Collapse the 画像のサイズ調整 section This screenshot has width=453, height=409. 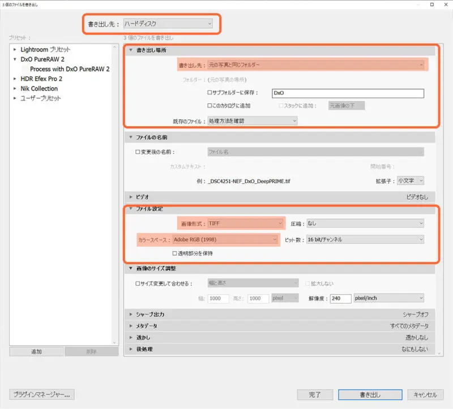(x=131, y=268)
